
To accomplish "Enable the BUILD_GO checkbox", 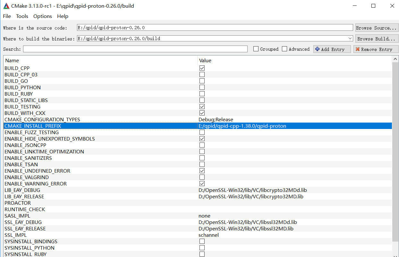I will click(202, 81).
